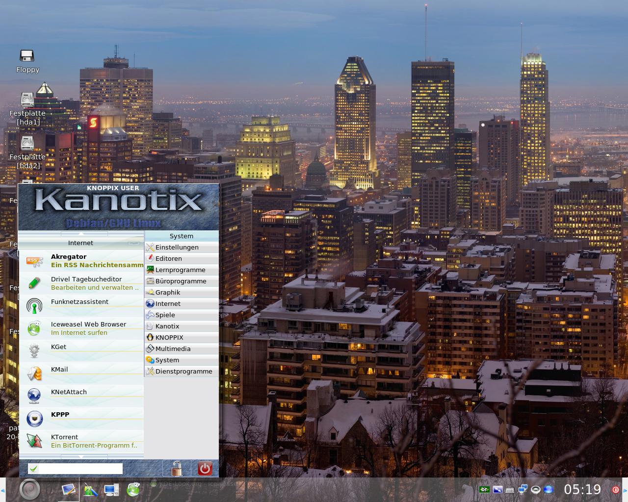This screenshot has height=502, width=628.
Task: Open KGet download manager
Action: coord(81,351)
